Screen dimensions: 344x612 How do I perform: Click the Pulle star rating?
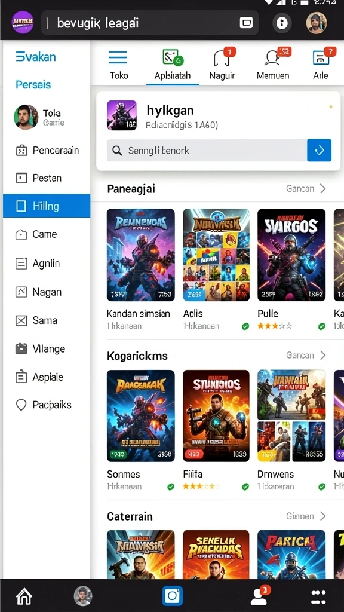(x=275, y=326)
